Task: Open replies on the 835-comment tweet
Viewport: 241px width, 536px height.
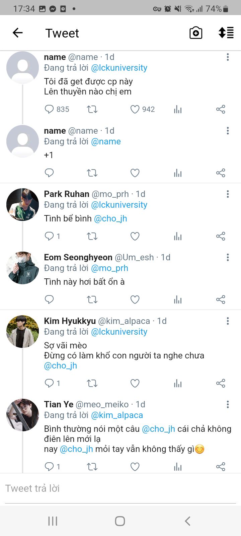Action: coord(50,109)
